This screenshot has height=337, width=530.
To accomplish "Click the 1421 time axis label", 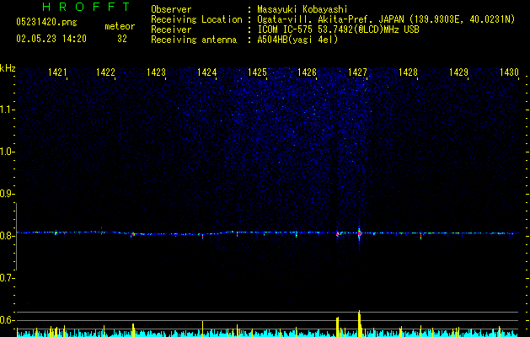I will [57, 72].
